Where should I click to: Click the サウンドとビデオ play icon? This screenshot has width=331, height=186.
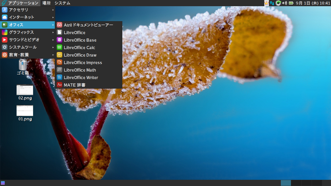click(5, 40)
